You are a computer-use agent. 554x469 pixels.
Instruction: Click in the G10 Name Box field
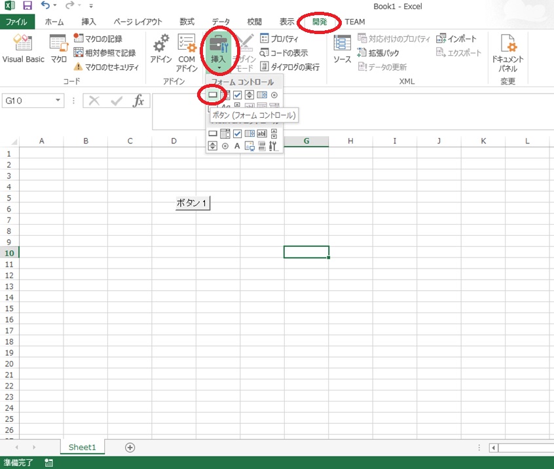pos(28,100)
